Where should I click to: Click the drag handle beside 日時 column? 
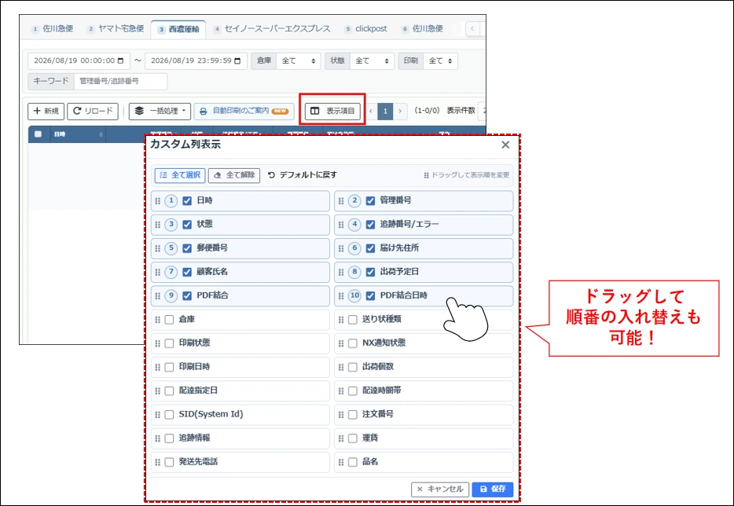tap(158, 201)
